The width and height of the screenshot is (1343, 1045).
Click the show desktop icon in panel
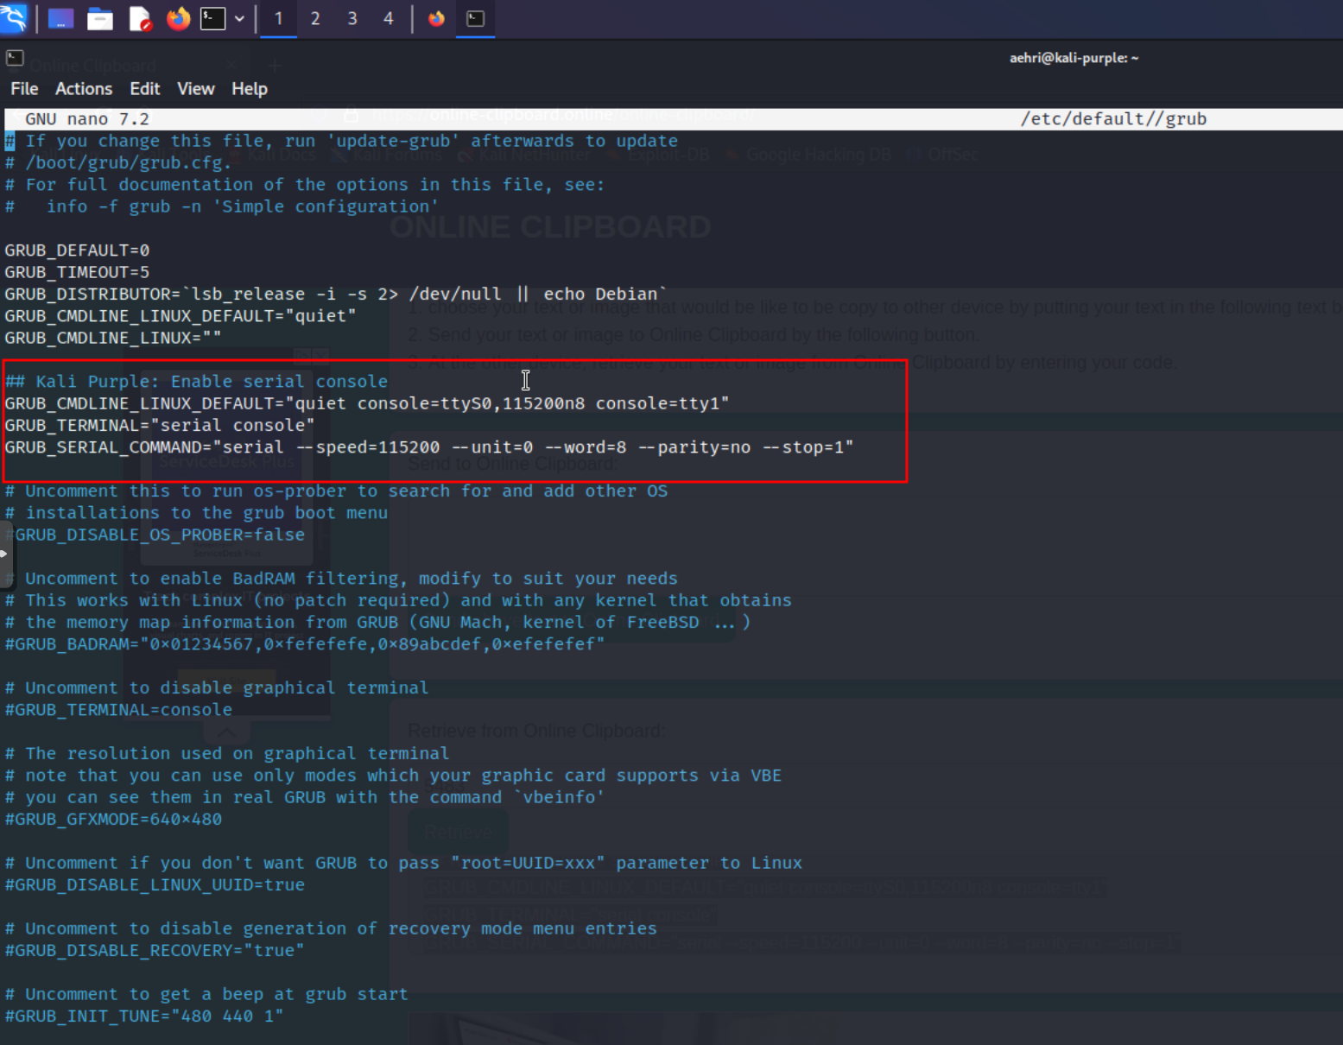[x=60, y=18]
